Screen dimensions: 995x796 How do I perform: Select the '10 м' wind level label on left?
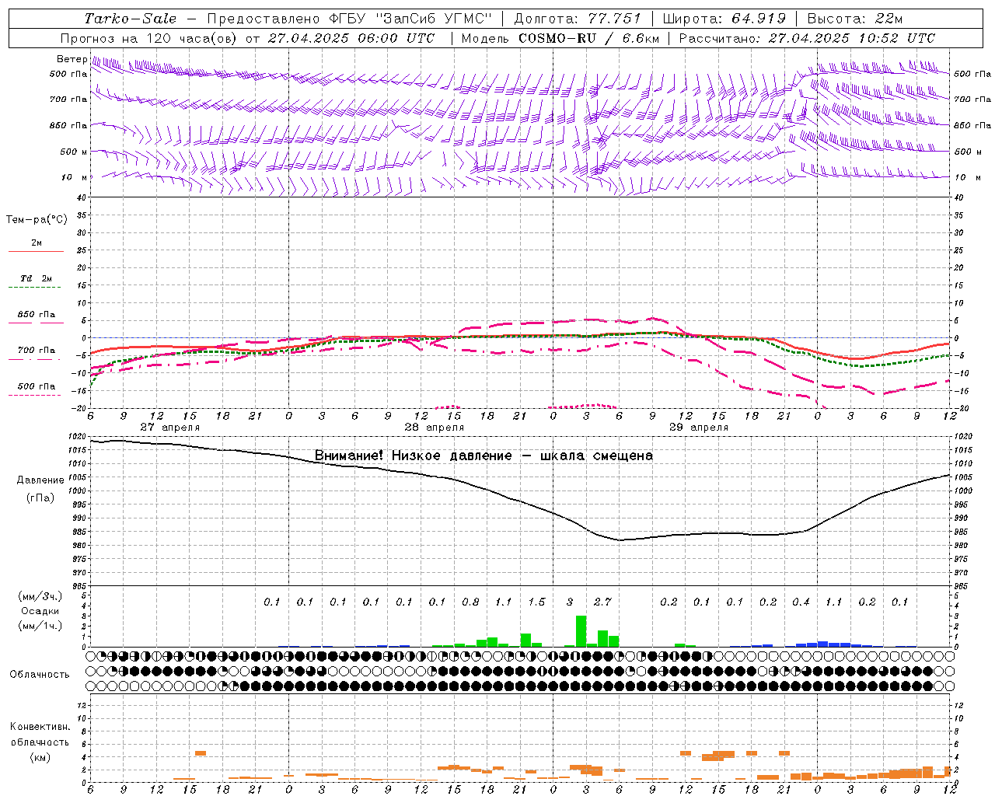coord(75,177)
